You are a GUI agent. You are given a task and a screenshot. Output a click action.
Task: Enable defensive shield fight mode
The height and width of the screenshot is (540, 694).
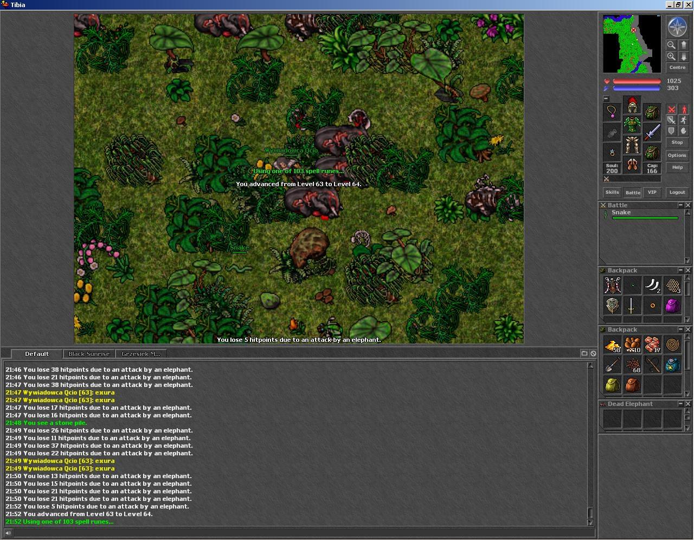click(671, 131)
